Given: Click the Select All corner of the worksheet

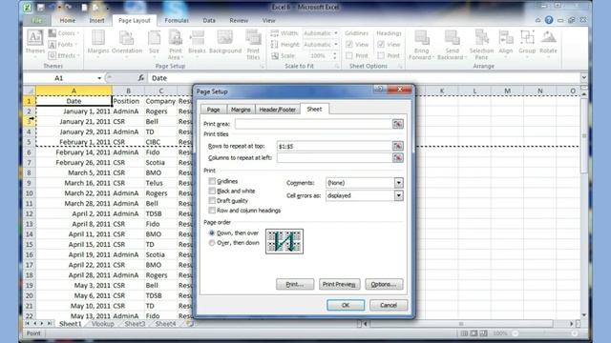Looking at the screenshot, I should 30,91.
